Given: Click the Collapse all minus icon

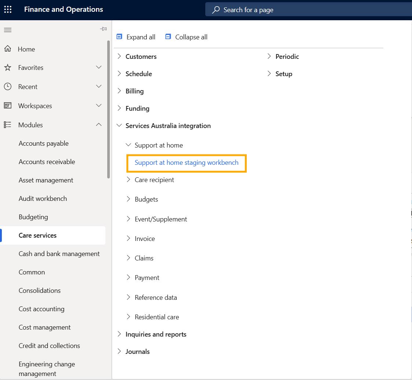Looking at the screenshot, I should [168, 36].
